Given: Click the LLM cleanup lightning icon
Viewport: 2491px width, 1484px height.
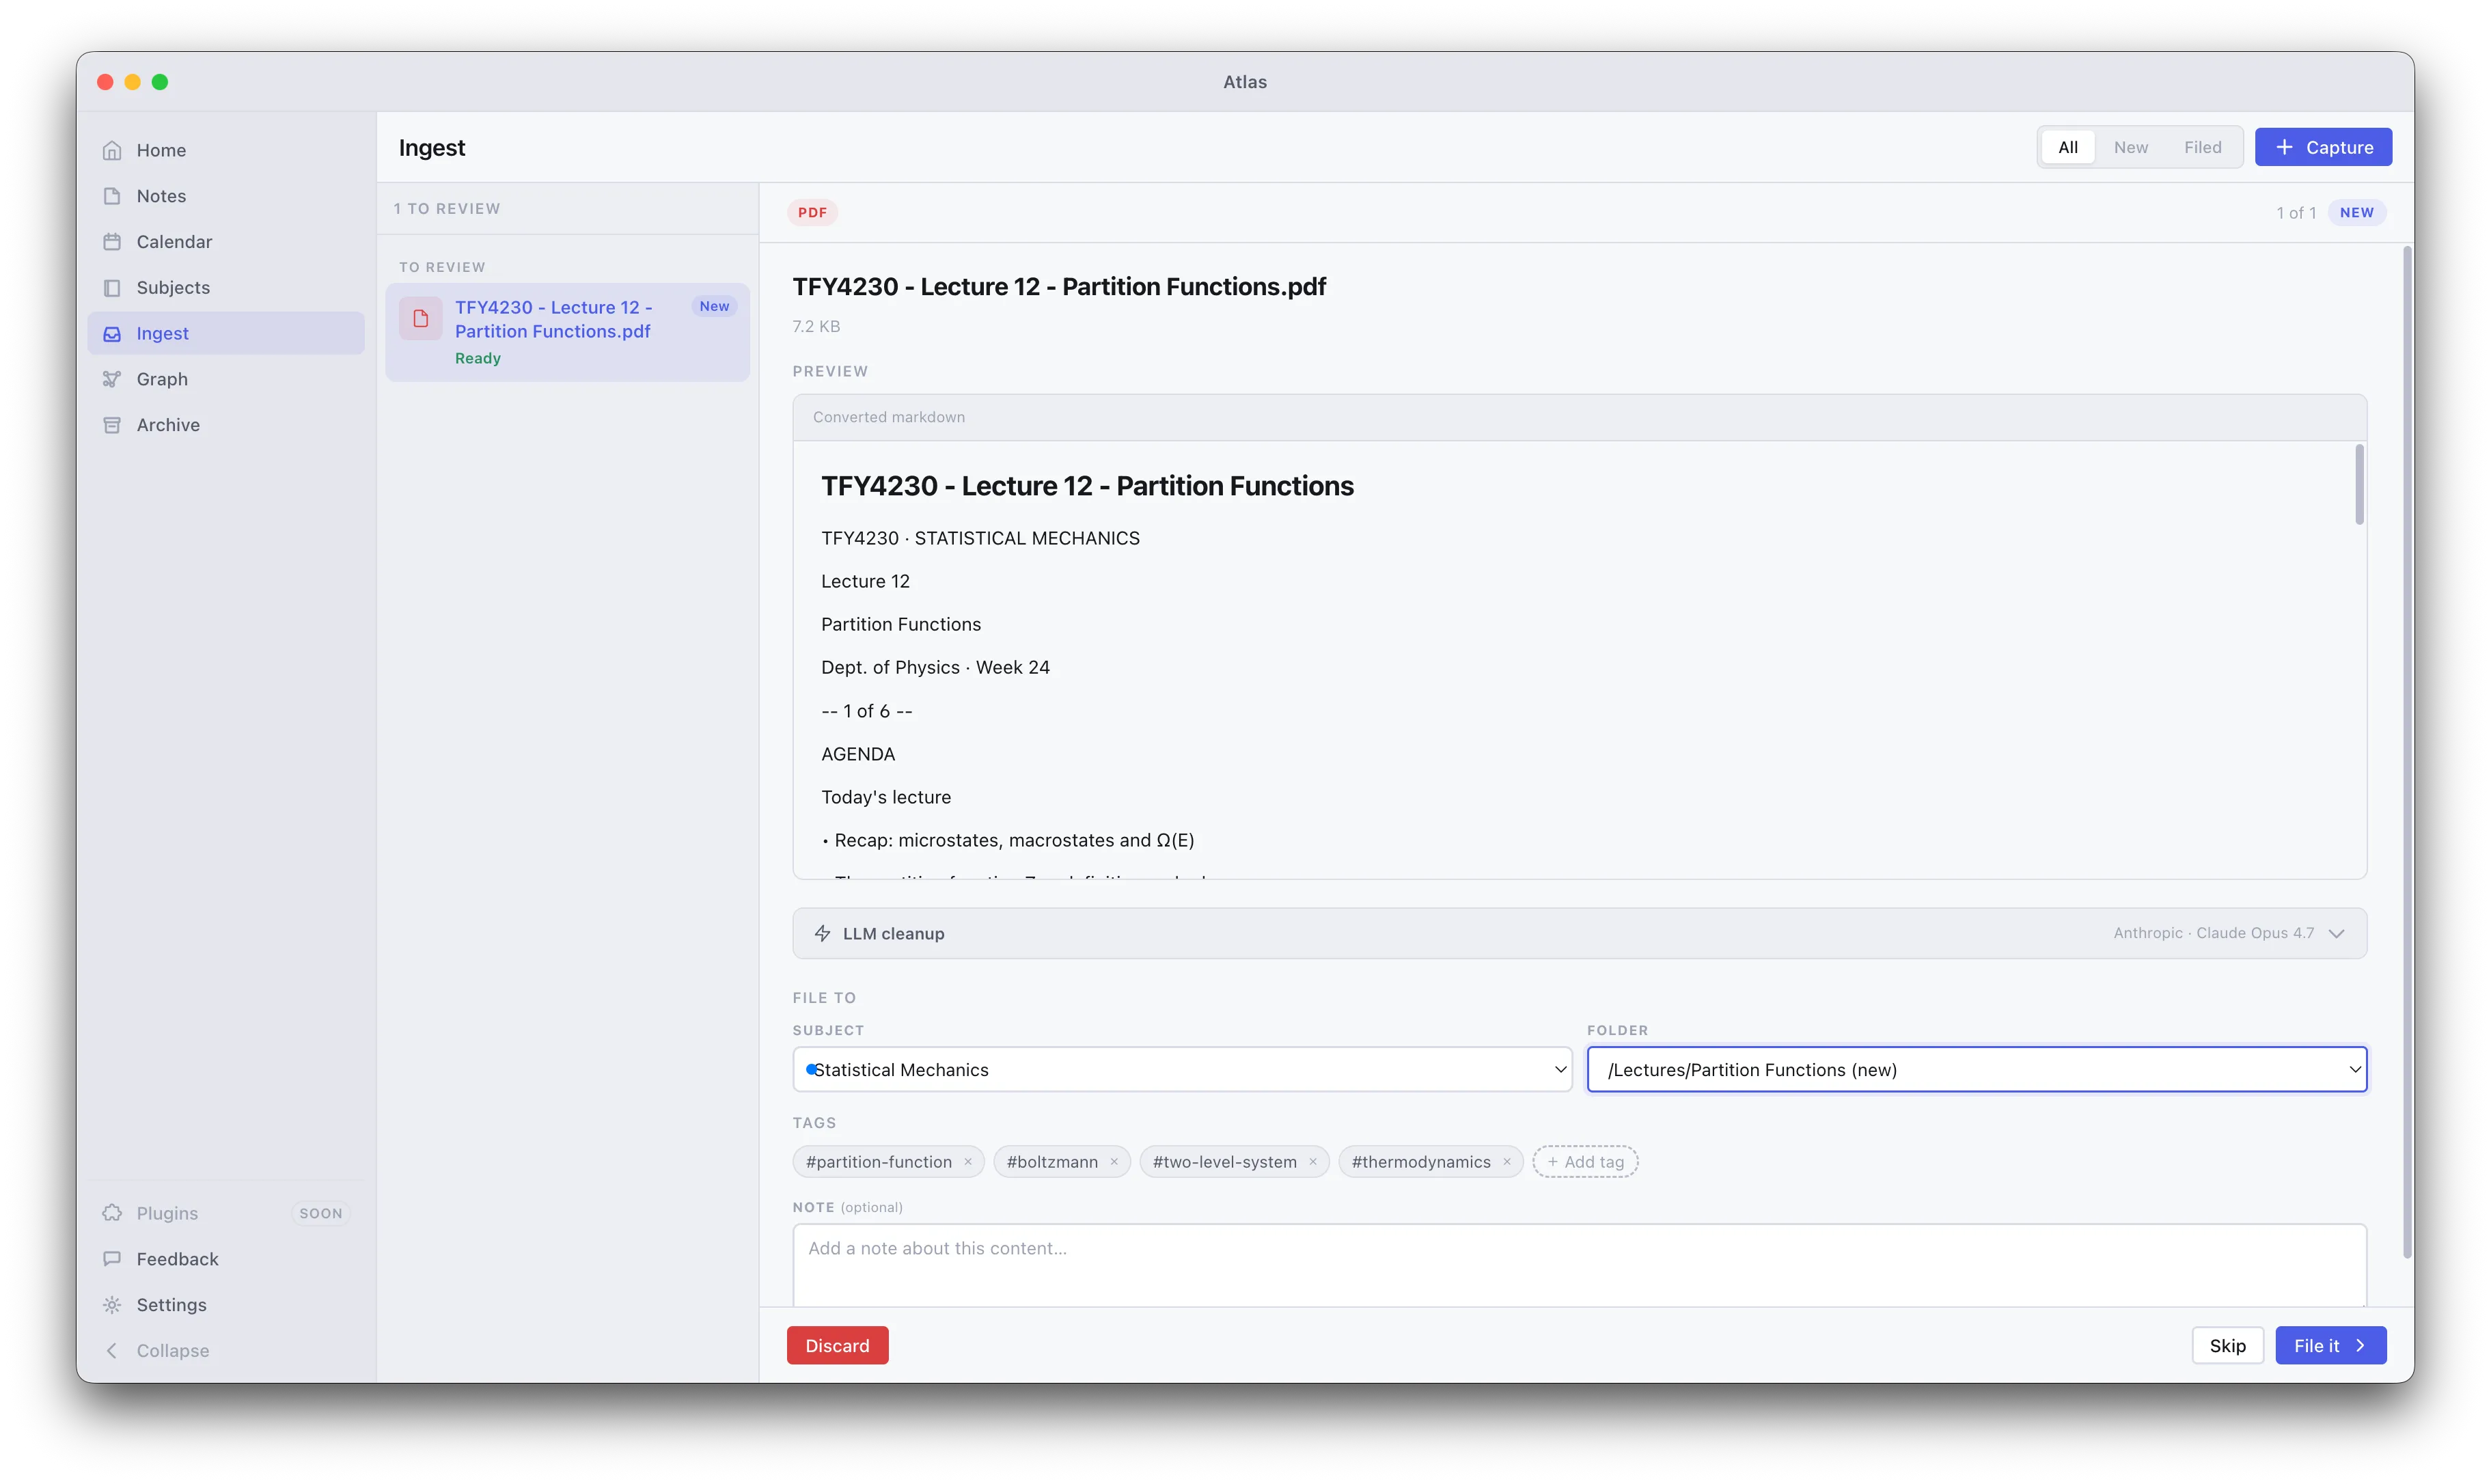Looking at the screenshot, I should (x=822, y=933).
